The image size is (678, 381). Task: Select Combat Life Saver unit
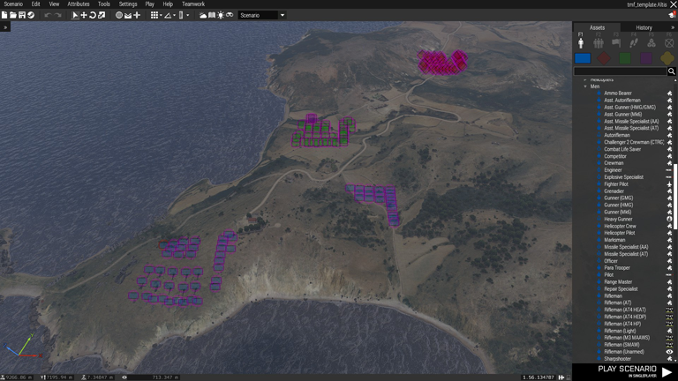click(x=622, y=149)
